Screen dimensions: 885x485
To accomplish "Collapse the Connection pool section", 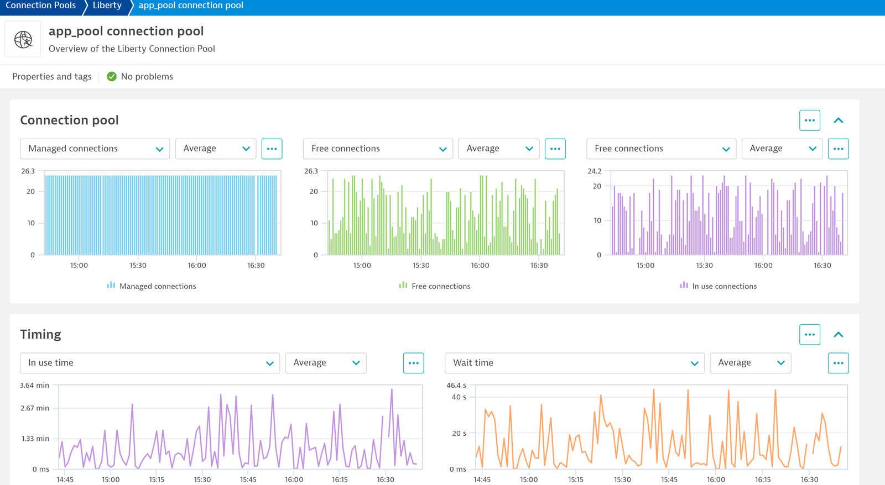I will (839, 120).
